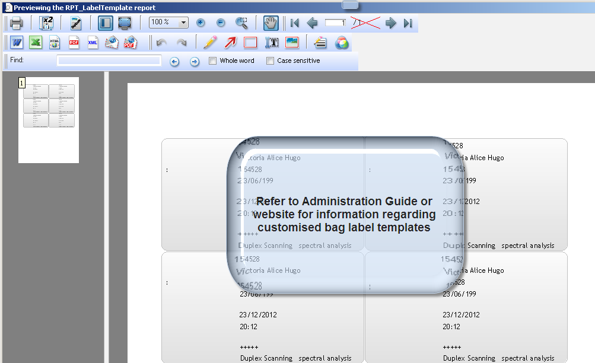
Task: Go to the first page
Action: click(294, 23)
